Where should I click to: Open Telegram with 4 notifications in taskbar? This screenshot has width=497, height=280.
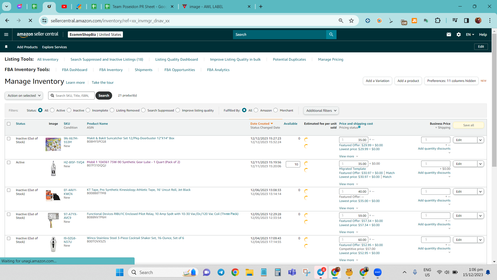coord(321,272)
